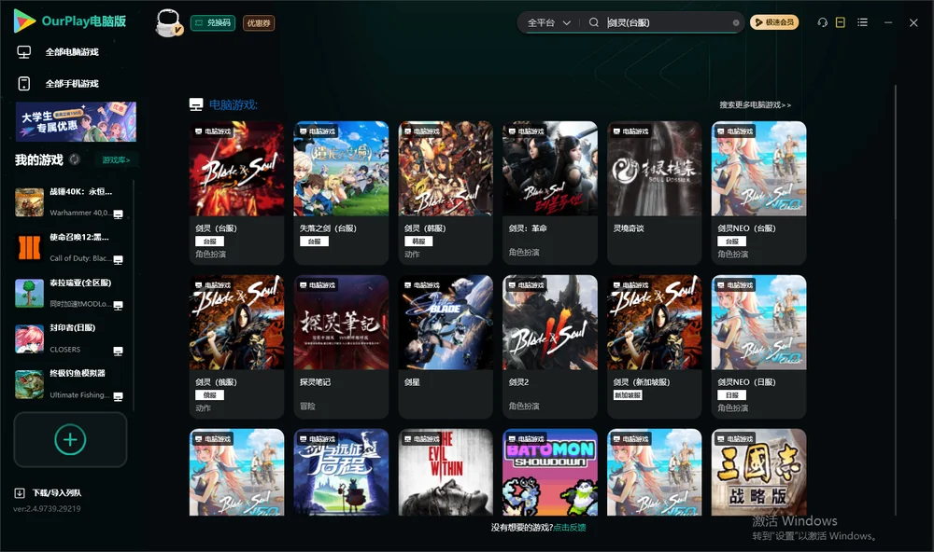Open the list menu icon in the title bar
934x552 pixels.
coord(862,22)
